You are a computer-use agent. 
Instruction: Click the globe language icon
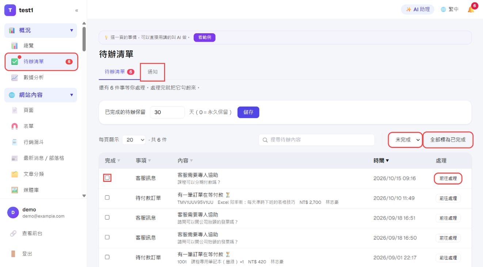[x=443, y=9]
